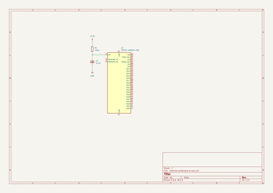Click the IO35 pin on U1

(129, 109)
